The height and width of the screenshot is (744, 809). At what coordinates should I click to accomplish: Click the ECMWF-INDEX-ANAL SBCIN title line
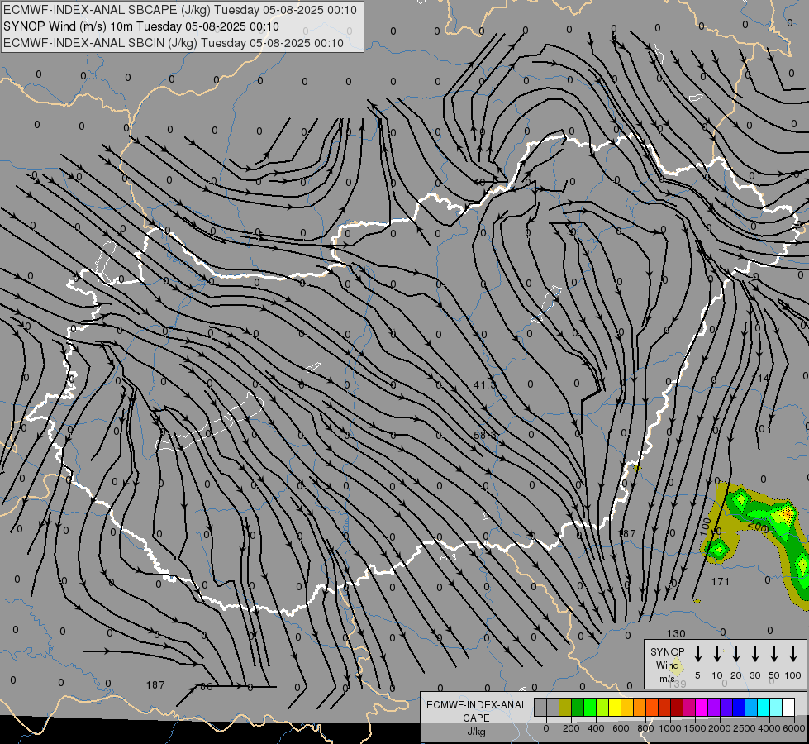[174, 43]
